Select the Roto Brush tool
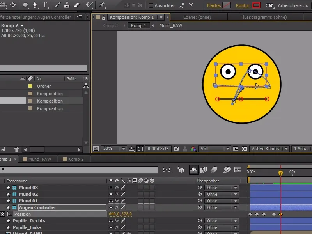The image size is (312, 234). [x=89, y=5]
